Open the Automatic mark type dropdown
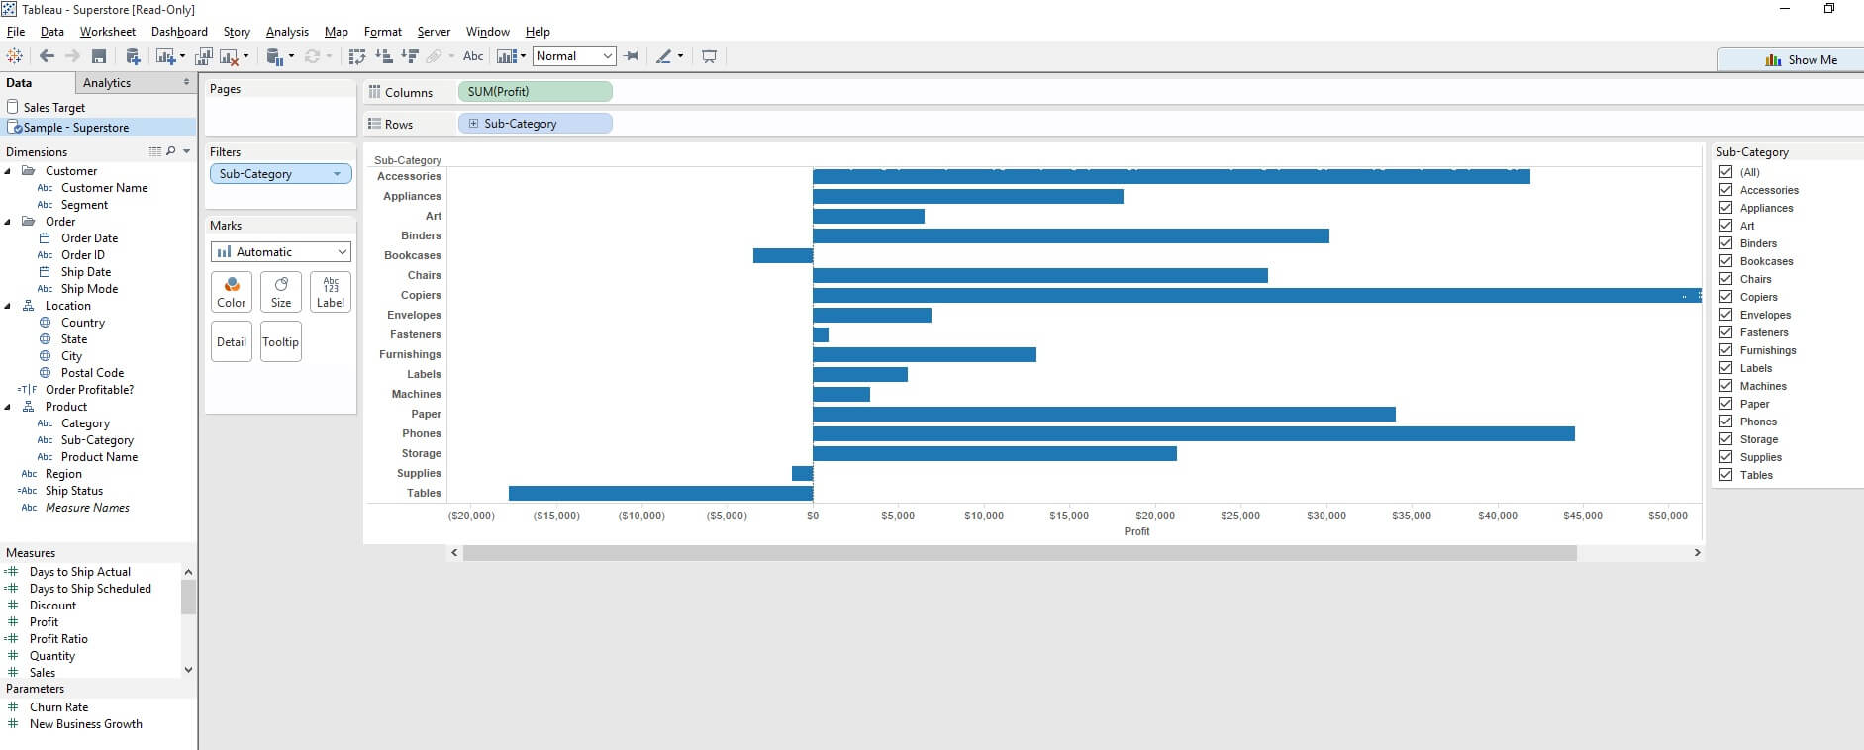Viewport: 1864px width, 750px height. [x=281, y=252]
